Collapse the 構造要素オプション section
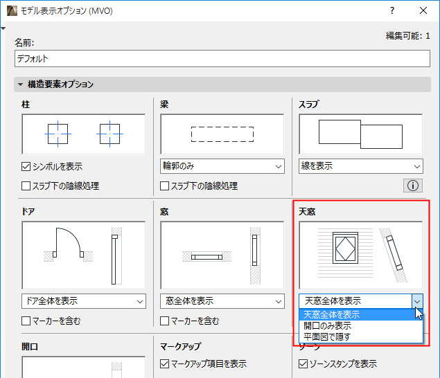This screenshot has width=440, height=378. coord(21,84)
